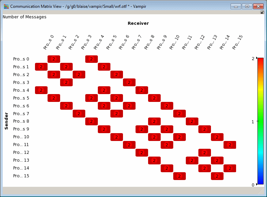Click cell sender 8 to receiver 12
This screenshot has height=197, width=267.
click(192, 121)
